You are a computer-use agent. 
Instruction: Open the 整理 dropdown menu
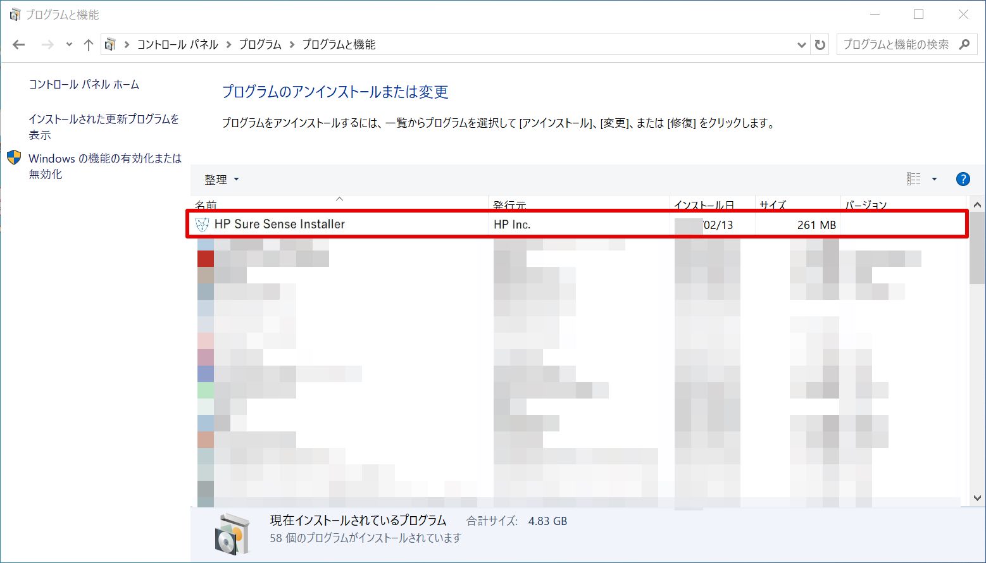point(222,180)
